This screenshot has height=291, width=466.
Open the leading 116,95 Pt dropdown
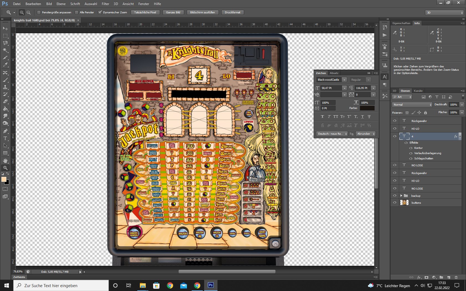373,88
